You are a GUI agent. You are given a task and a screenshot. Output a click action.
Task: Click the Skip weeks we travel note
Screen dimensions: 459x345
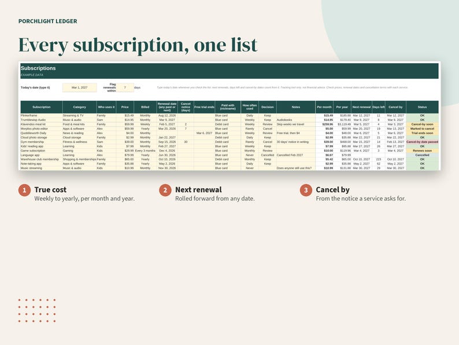[296, 124]
